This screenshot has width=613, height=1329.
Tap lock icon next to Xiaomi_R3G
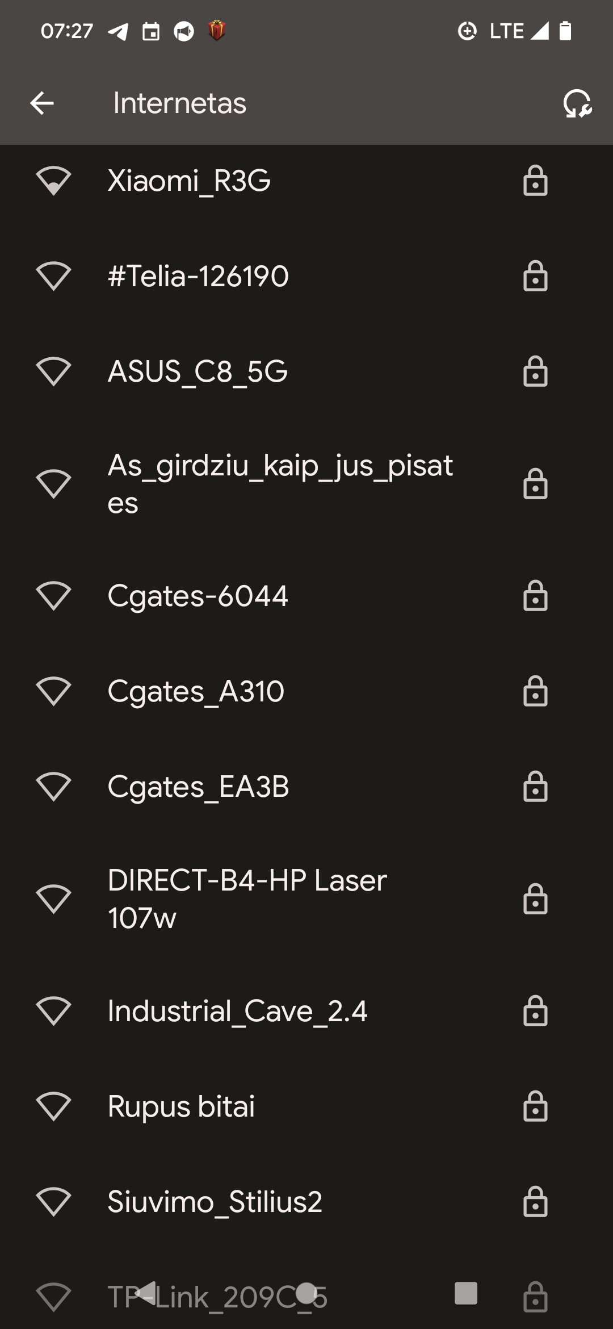coord(535,181)
